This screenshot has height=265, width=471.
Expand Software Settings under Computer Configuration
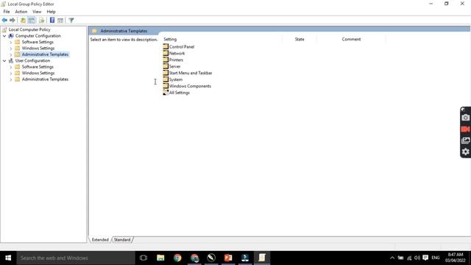coord(11,42)
